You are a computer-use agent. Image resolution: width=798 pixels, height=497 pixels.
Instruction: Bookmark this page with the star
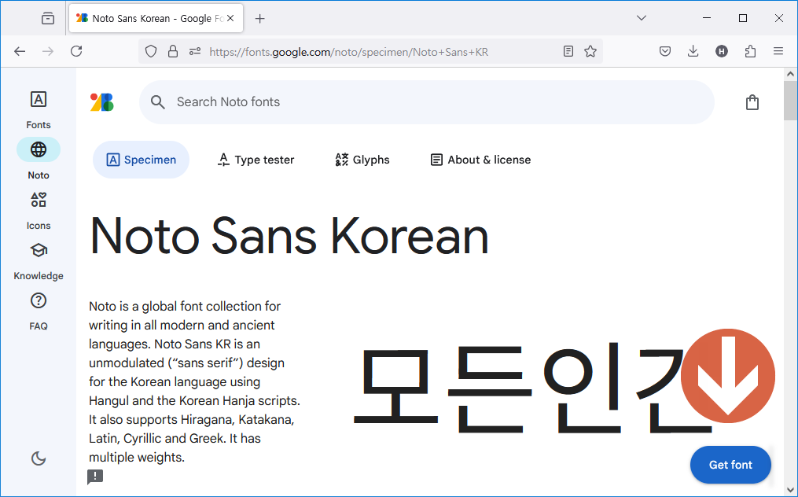click(590, 51)
